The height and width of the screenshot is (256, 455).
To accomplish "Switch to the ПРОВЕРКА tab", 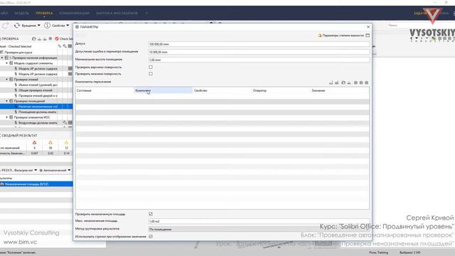I will [44, 13].
